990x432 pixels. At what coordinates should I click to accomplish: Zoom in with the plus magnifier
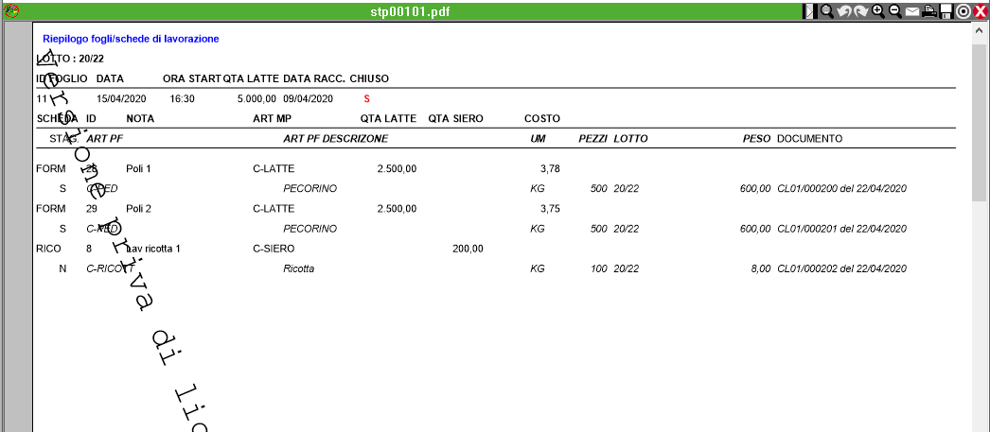(x=878, y=11)
